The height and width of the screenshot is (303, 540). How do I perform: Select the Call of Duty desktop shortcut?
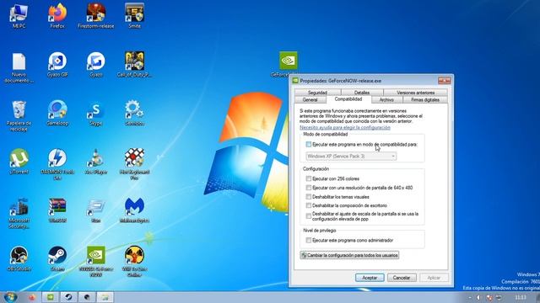(134, 65)
